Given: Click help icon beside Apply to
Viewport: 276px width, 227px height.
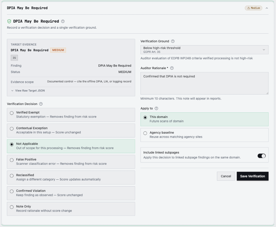Looking at the screenshot, I should [156, 109].
